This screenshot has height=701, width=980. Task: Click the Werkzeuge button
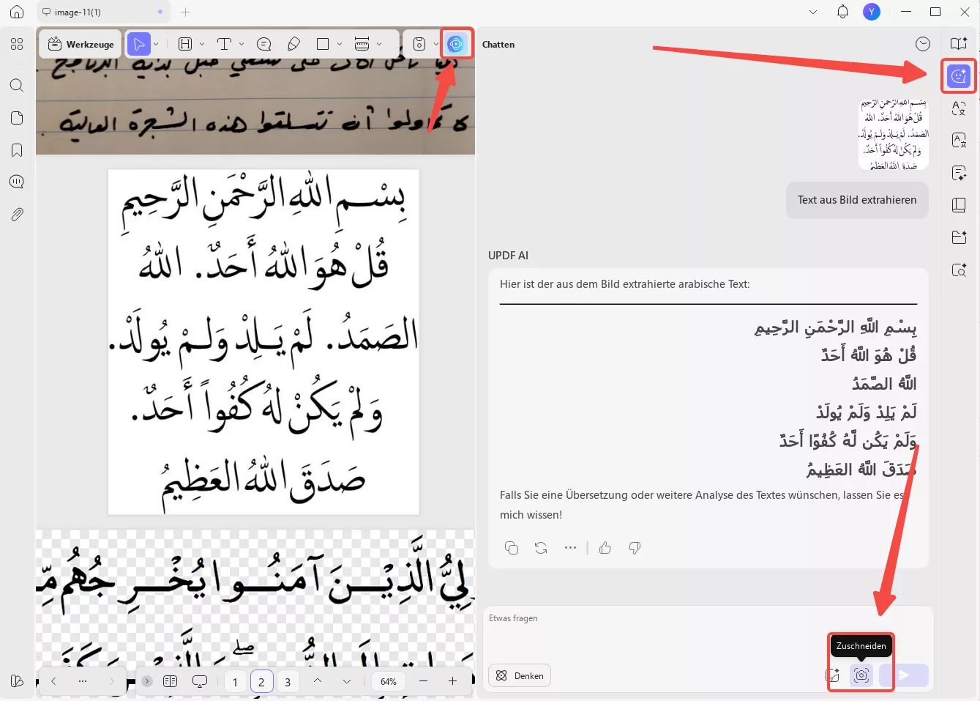click(80, 43)
